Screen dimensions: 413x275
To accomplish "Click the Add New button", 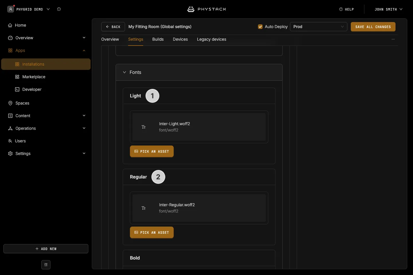I will tap(46, 249).
